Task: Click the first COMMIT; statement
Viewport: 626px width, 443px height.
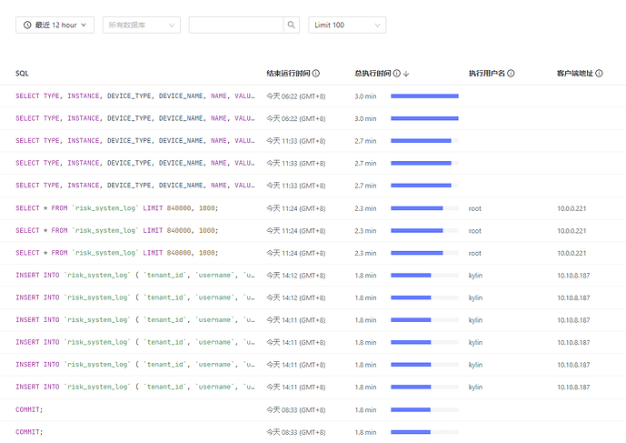Action: pyautogui.click(x=29, y=409)
